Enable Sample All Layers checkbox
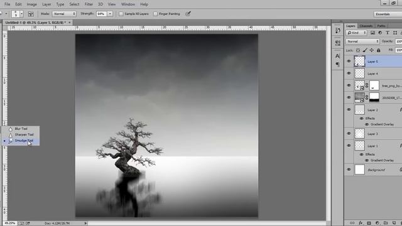Image resolution: width=402 pixels, height=226 pixels. pyautogui.click(x=121, y=14)
